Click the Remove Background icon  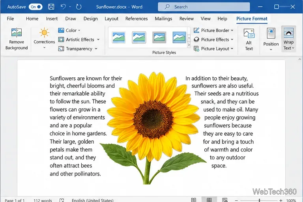(x=17, y=32)
